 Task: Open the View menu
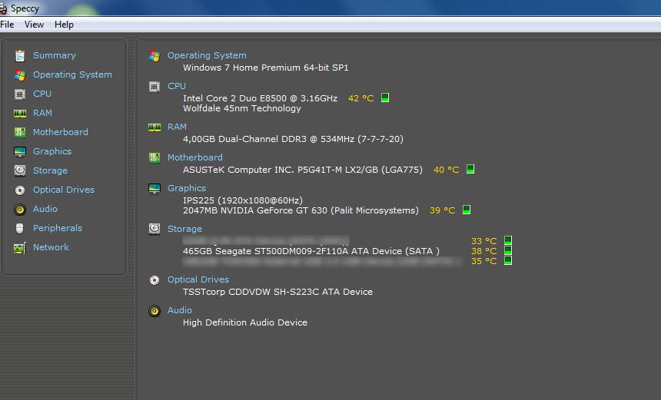point(34,25)
